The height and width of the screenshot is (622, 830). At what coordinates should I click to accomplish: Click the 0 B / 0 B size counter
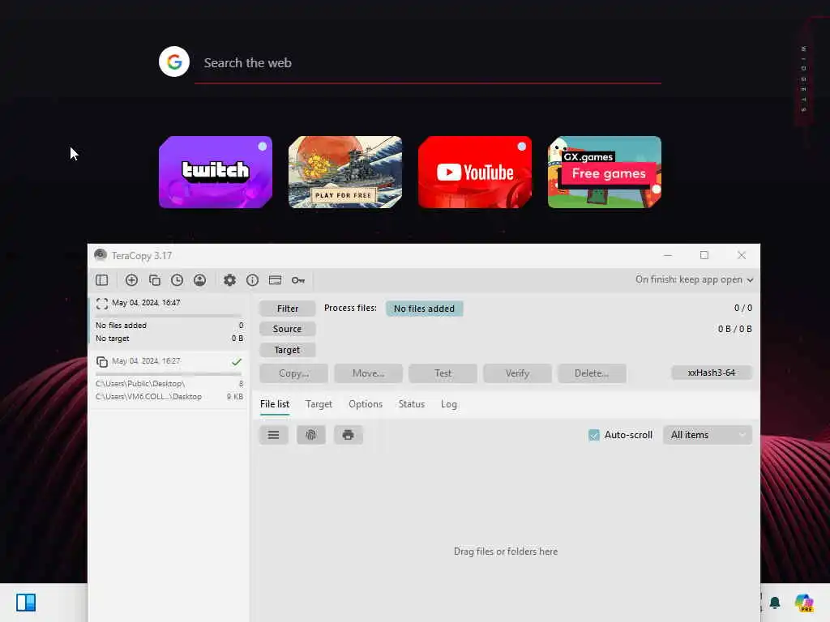(734, 329)
